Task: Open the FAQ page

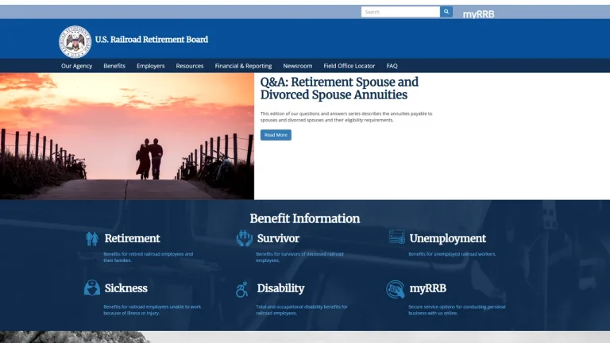Action: coord(392,66)
